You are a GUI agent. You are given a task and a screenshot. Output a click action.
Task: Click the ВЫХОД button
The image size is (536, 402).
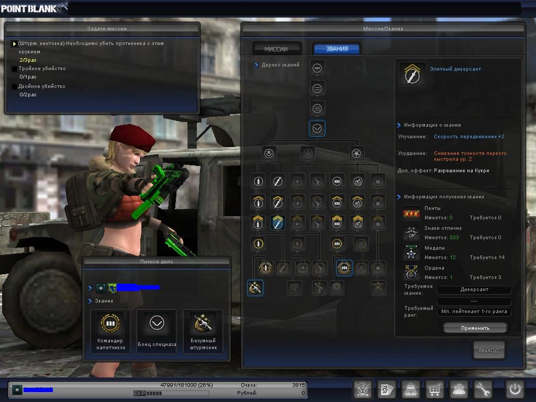(x=489, y=350)
